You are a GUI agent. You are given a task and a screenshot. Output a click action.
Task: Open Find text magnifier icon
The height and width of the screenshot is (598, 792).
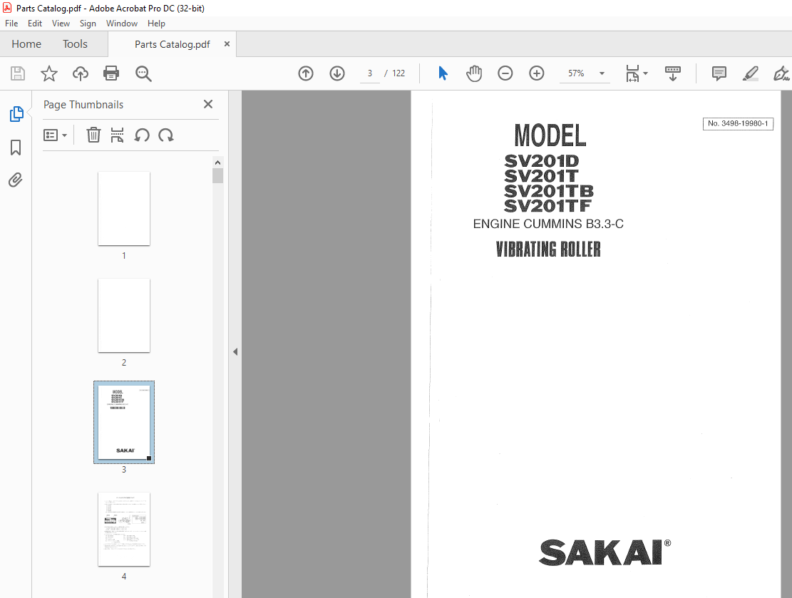(143, 73)
